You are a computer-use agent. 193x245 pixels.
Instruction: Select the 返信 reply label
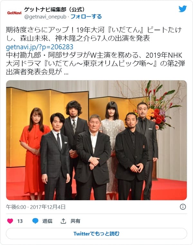pyautogui.click(x=47, y=221)
